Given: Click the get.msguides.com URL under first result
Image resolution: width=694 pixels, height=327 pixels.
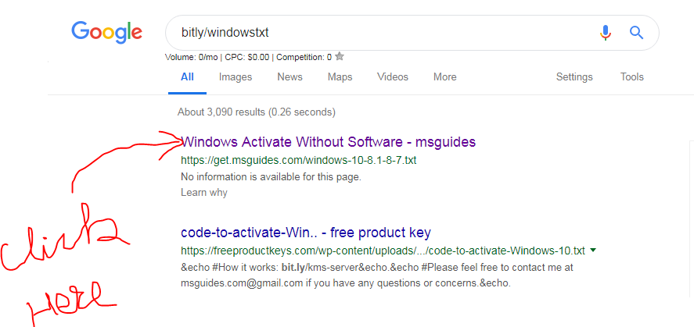Looking at the screenshot, I should (x=298, y=160).
